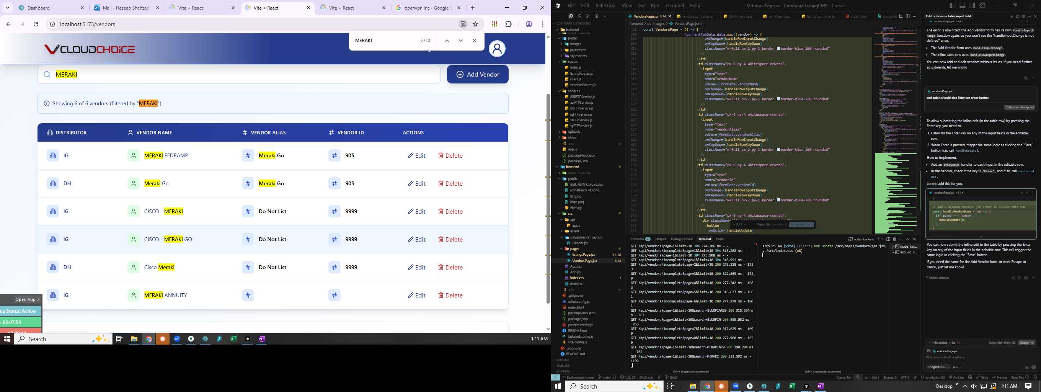
Task: Show hidden system tray icons chevron
Action: 965,386
